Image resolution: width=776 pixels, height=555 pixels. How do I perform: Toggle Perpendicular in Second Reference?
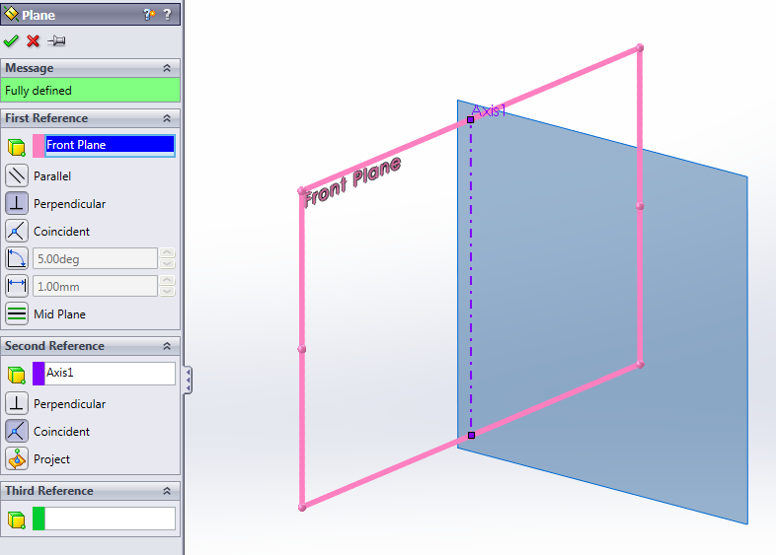pos(17,404)
